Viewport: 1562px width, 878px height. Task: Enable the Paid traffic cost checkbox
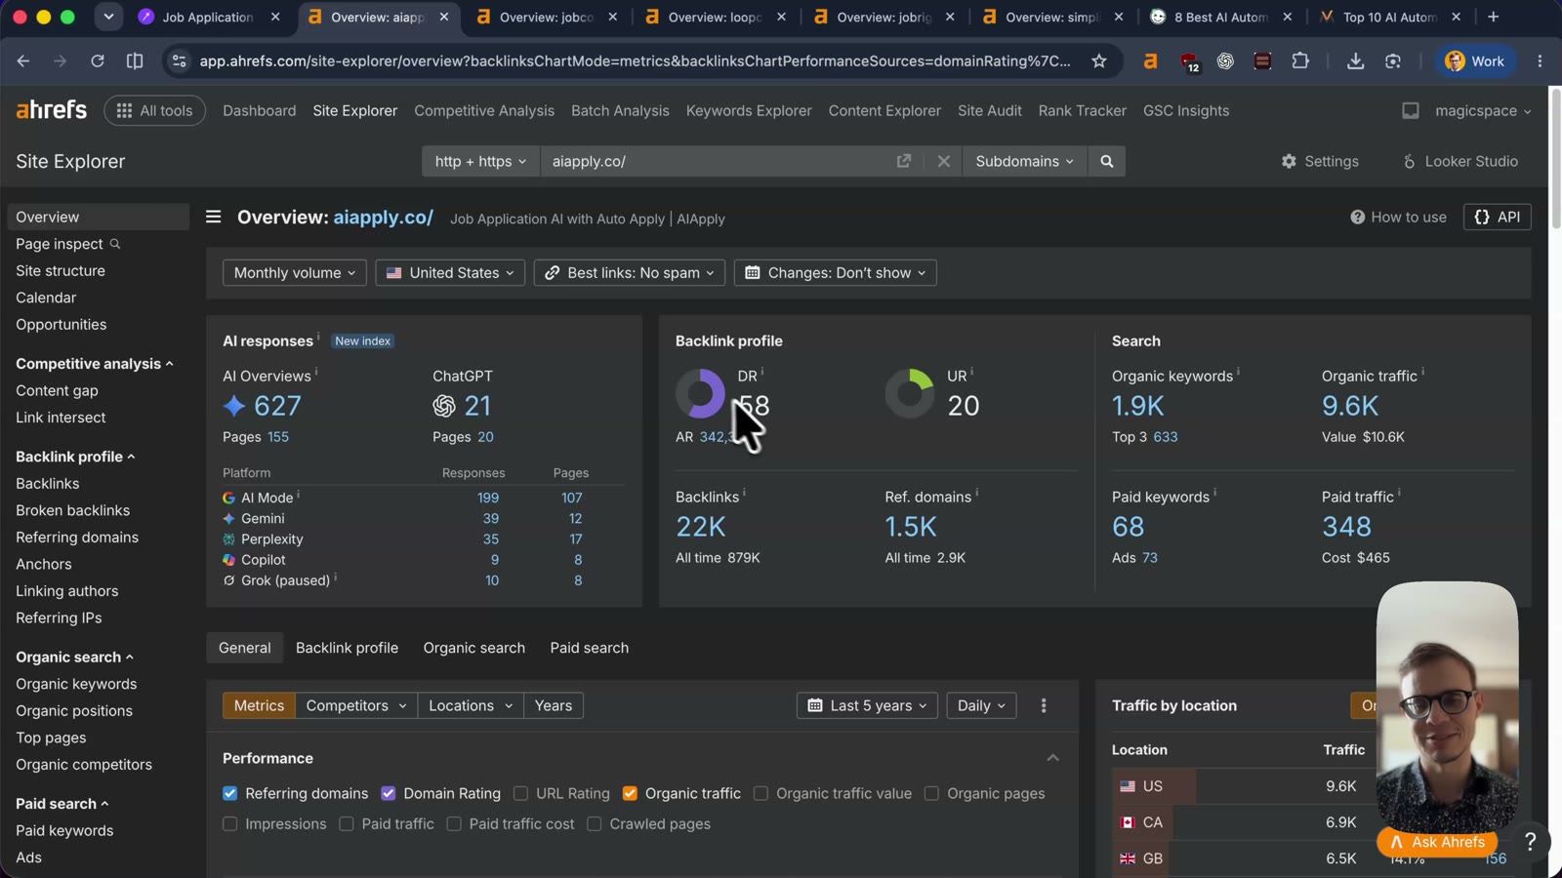(454, 824)
